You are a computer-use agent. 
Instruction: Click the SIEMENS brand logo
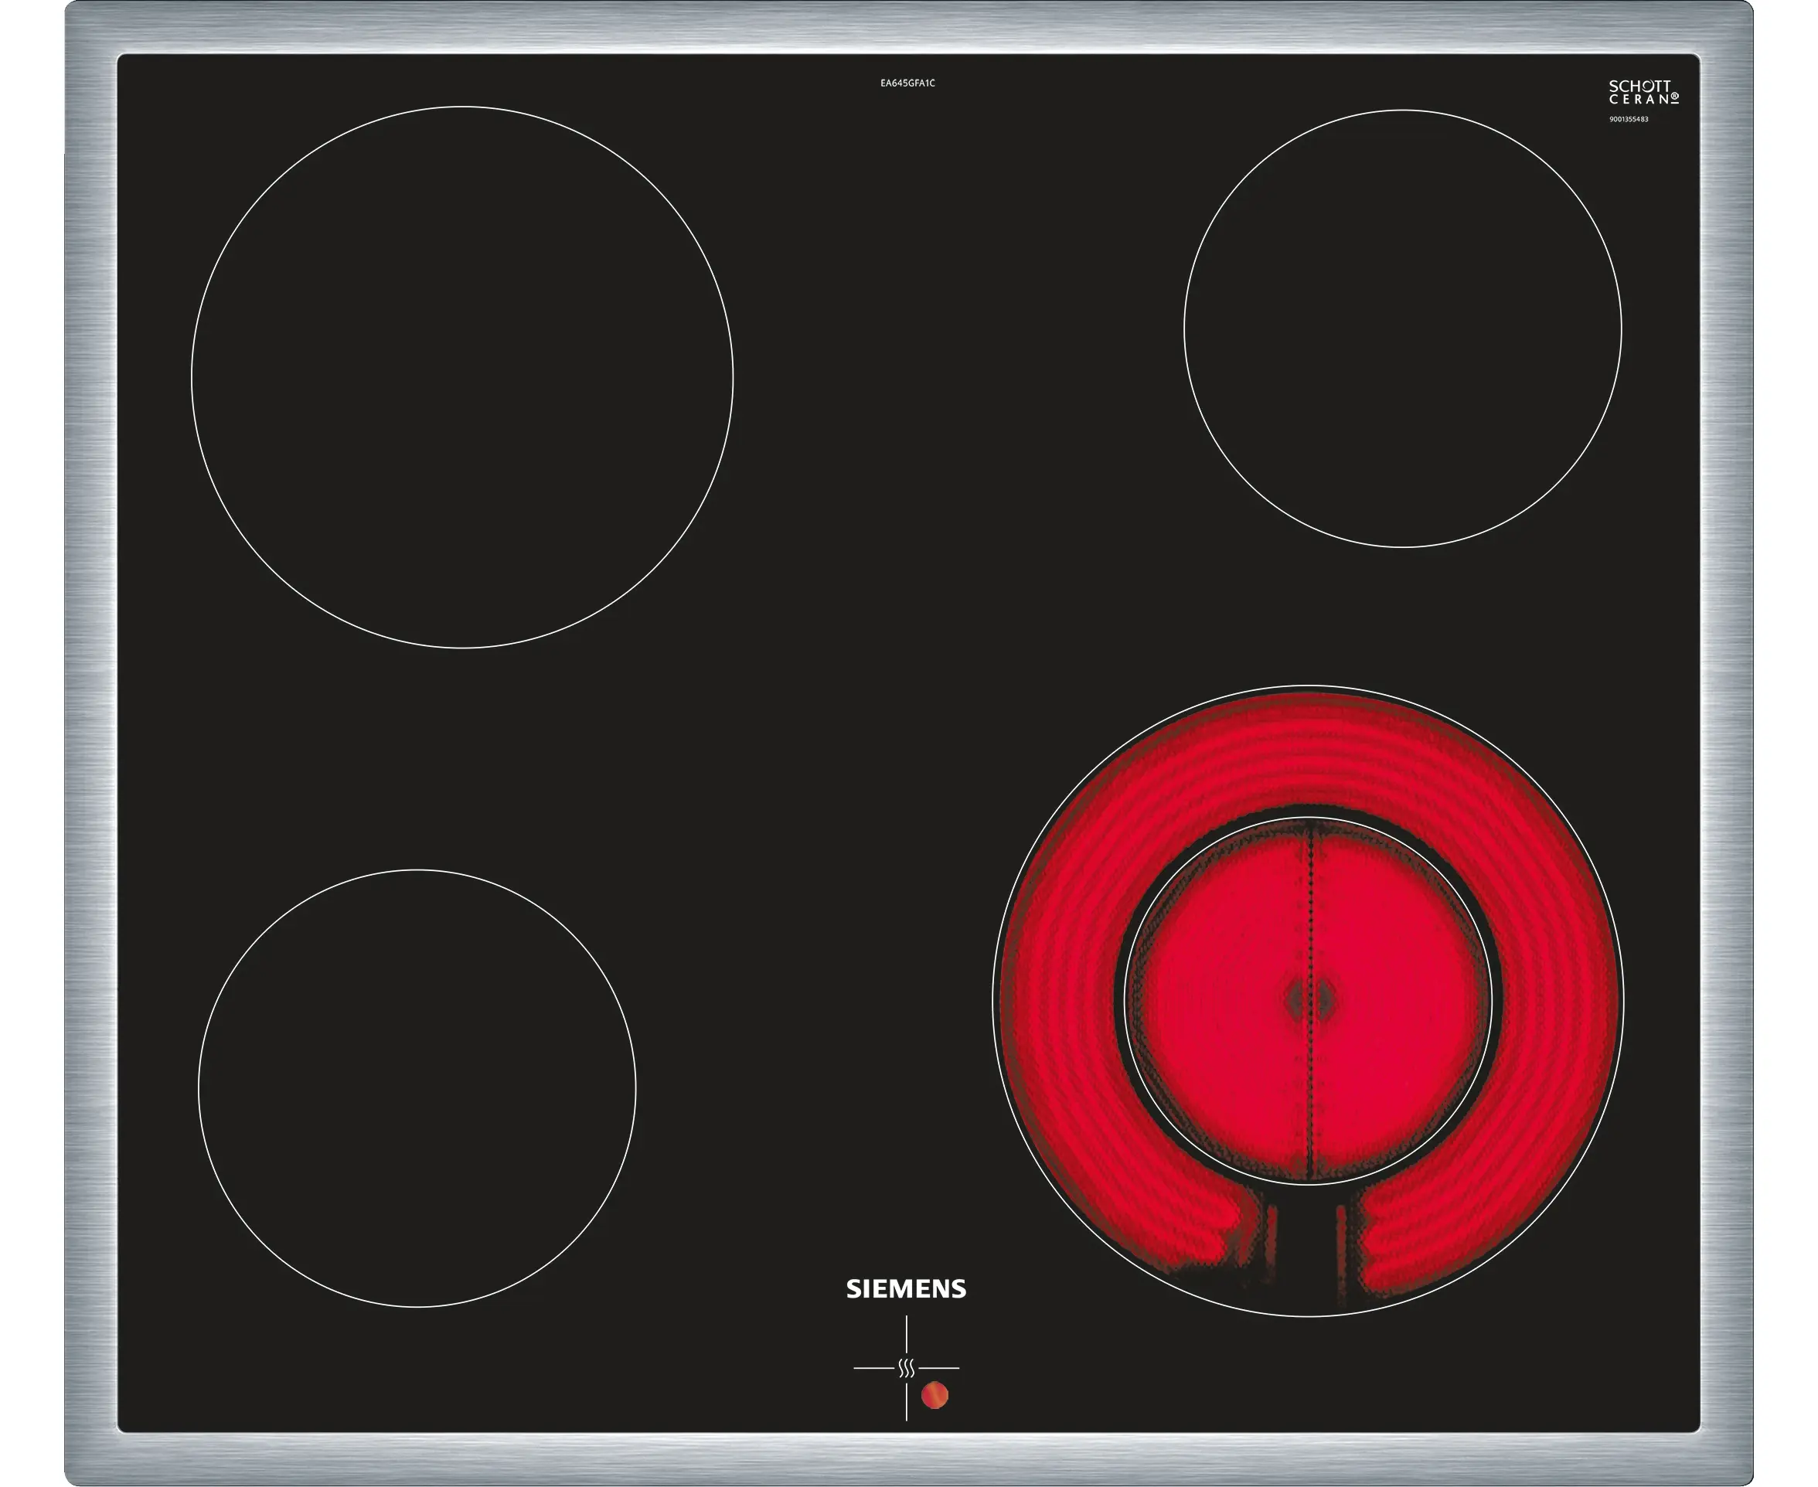point(906,1289)
